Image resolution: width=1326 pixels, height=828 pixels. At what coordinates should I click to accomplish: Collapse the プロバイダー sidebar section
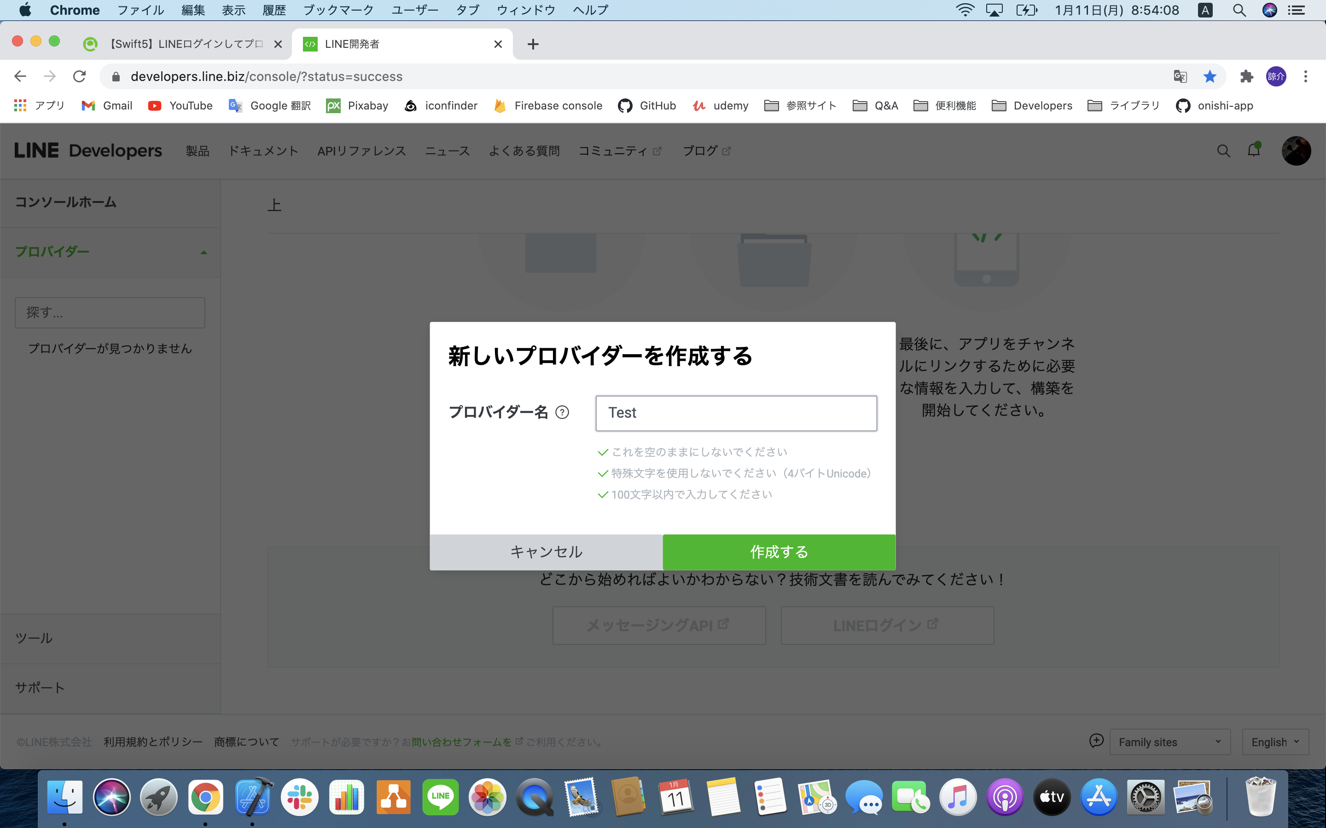204,253
